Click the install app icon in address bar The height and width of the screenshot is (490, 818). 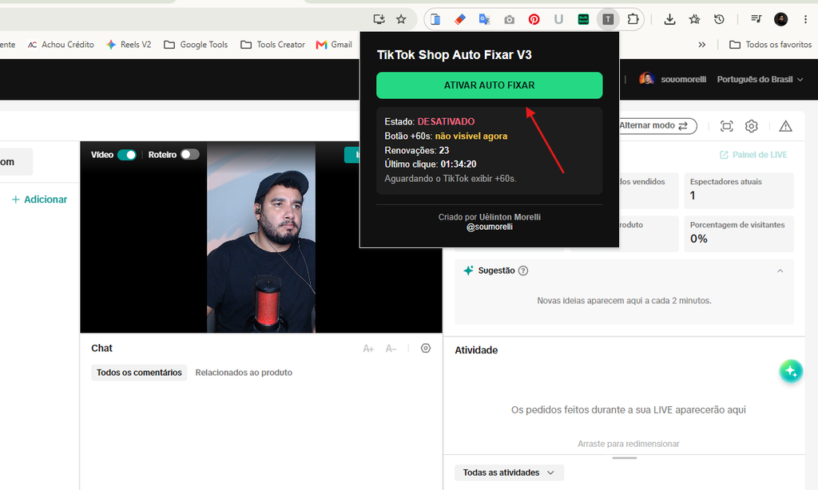[379, 19]
